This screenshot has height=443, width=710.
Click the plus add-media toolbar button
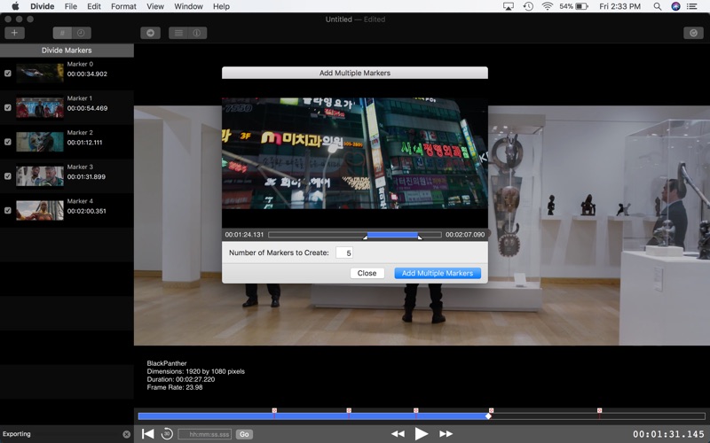(x=14, y=33)
